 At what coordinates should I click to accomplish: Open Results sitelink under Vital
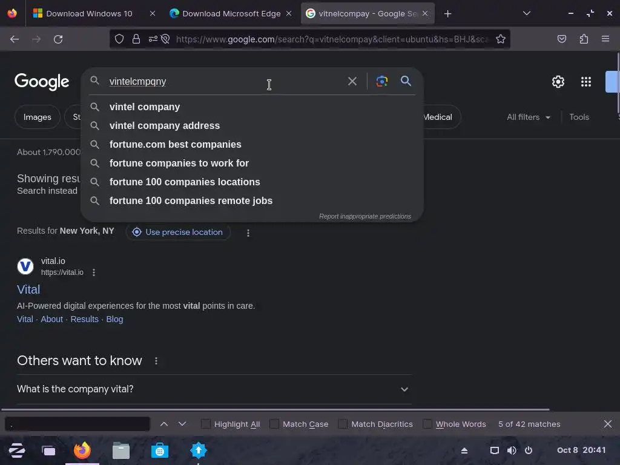84,319
